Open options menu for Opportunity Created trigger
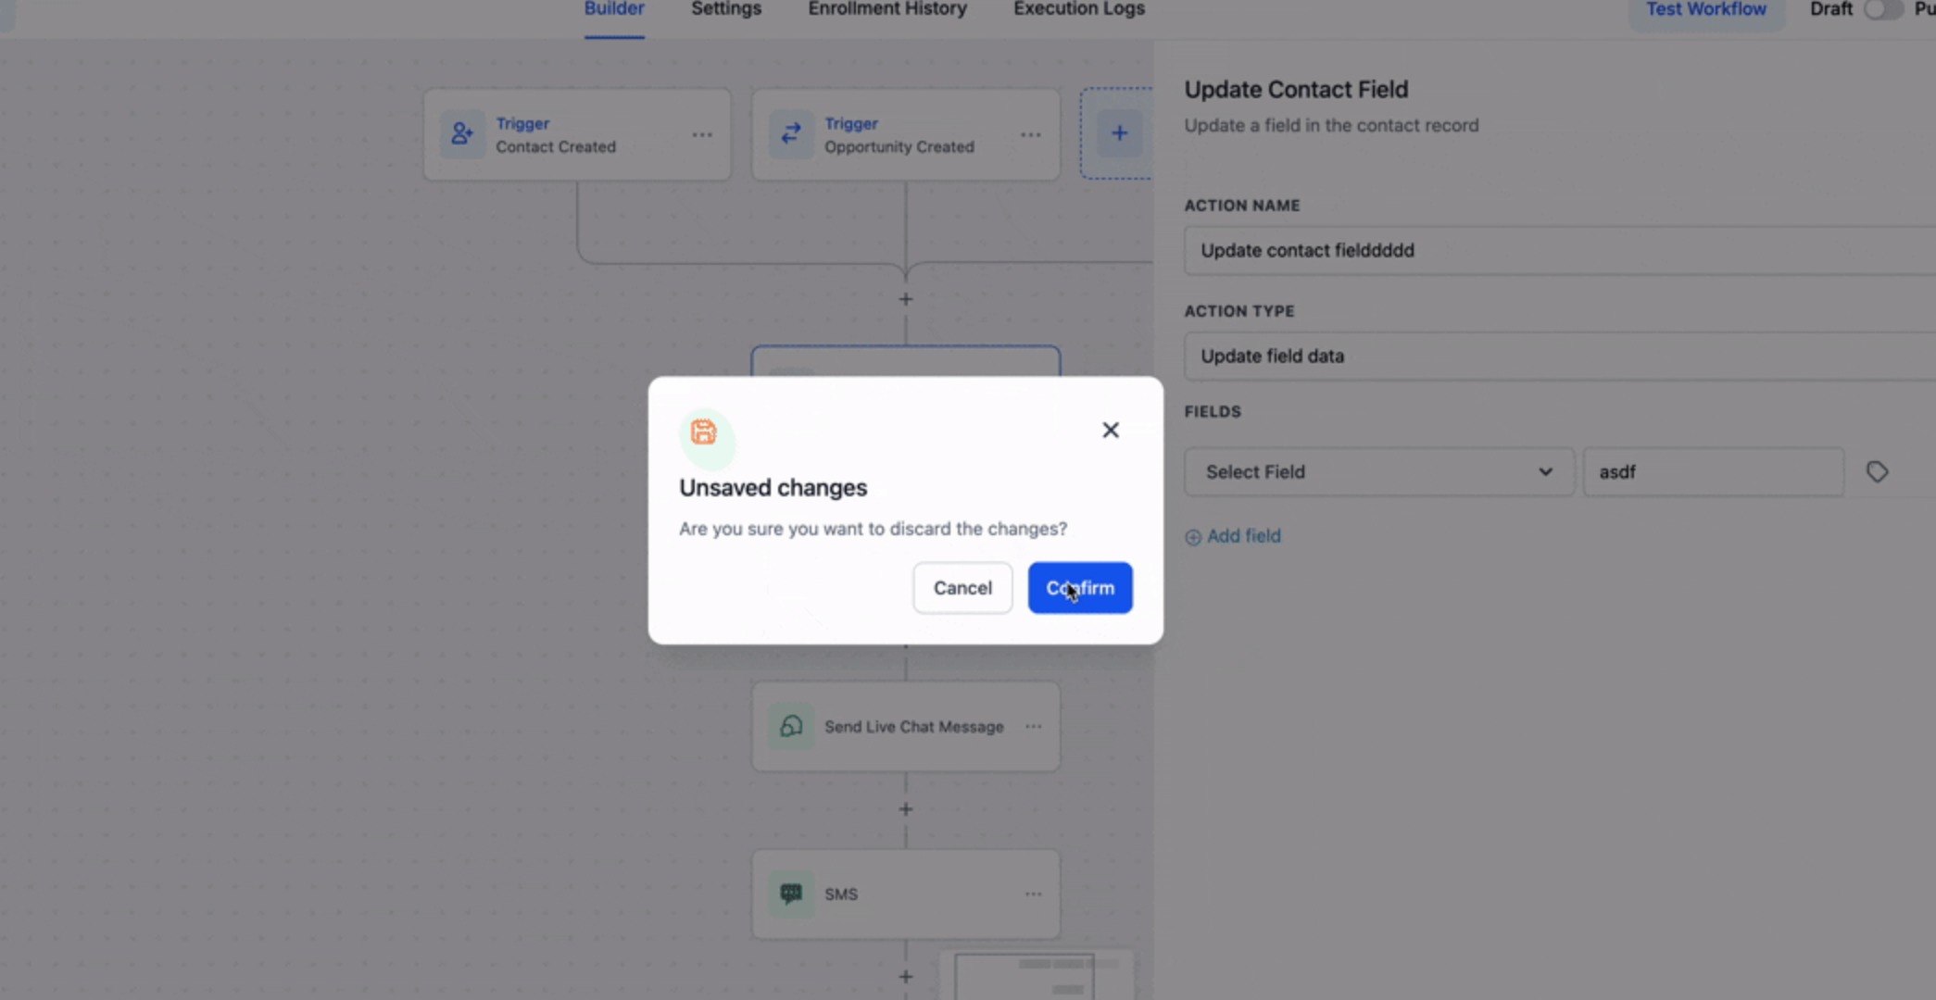Image resolution: width=1936 pixels, height=1000 pixels. (x=1031, y=135)
